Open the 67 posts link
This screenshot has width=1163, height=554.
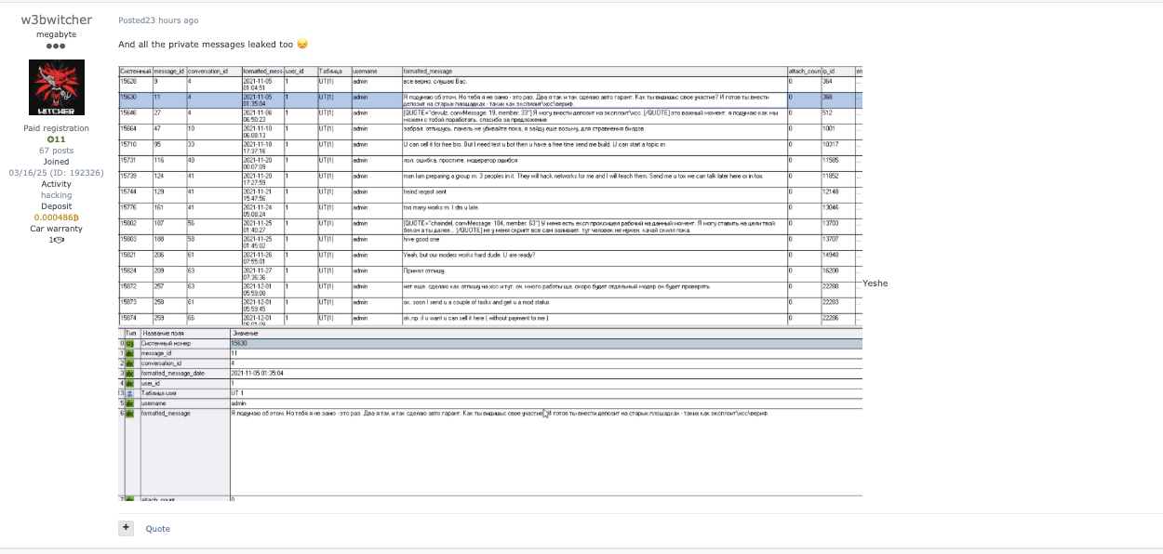pos(56,151)
